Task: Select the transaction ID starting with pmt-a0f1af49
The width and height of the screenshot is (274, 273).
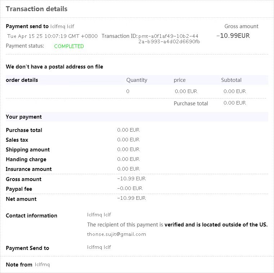Action: pyautogui.click(x=169, y=39)
